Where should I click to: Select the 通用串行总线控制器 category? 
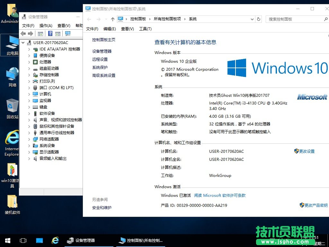[57, 133]
